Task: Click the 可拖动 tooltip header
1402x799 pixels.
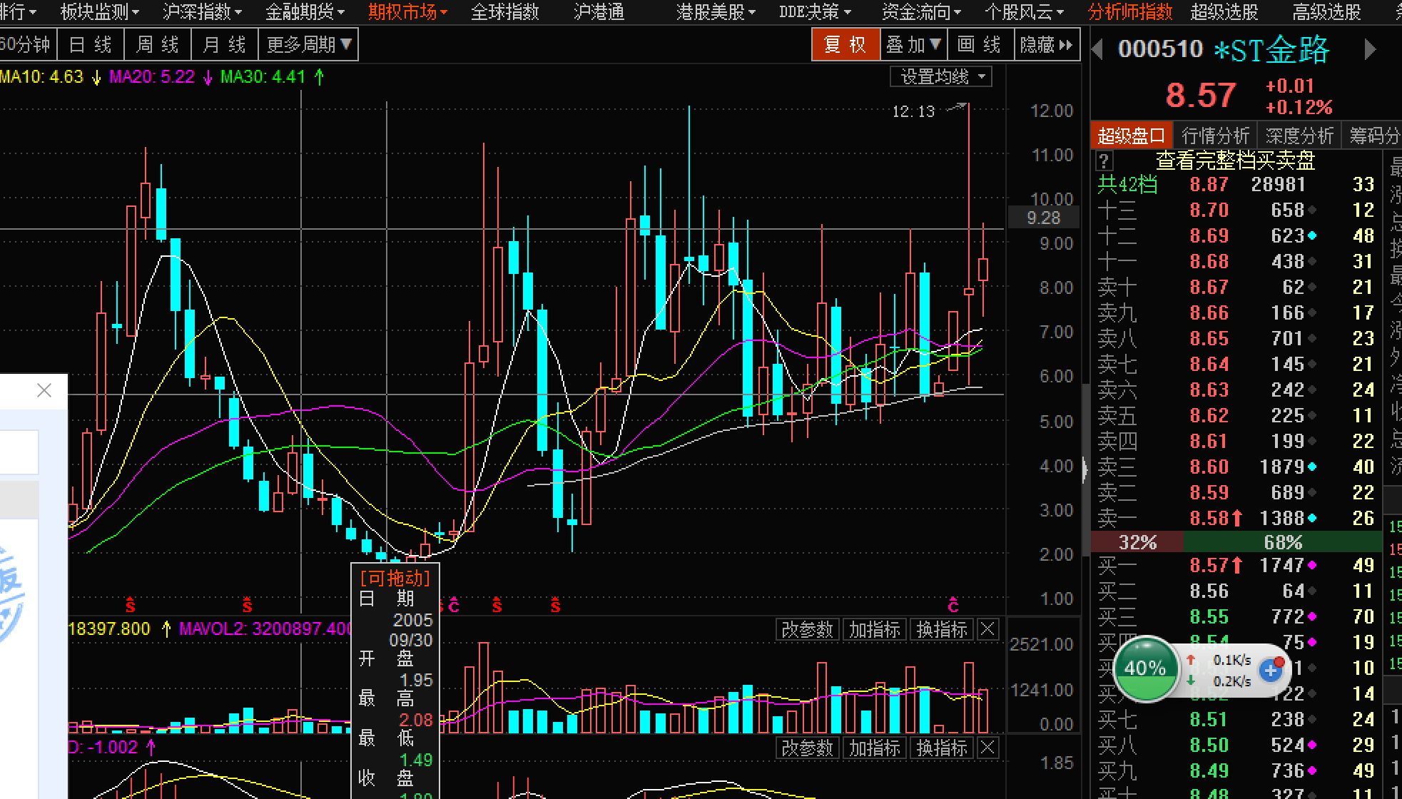Action: (396, 578)
